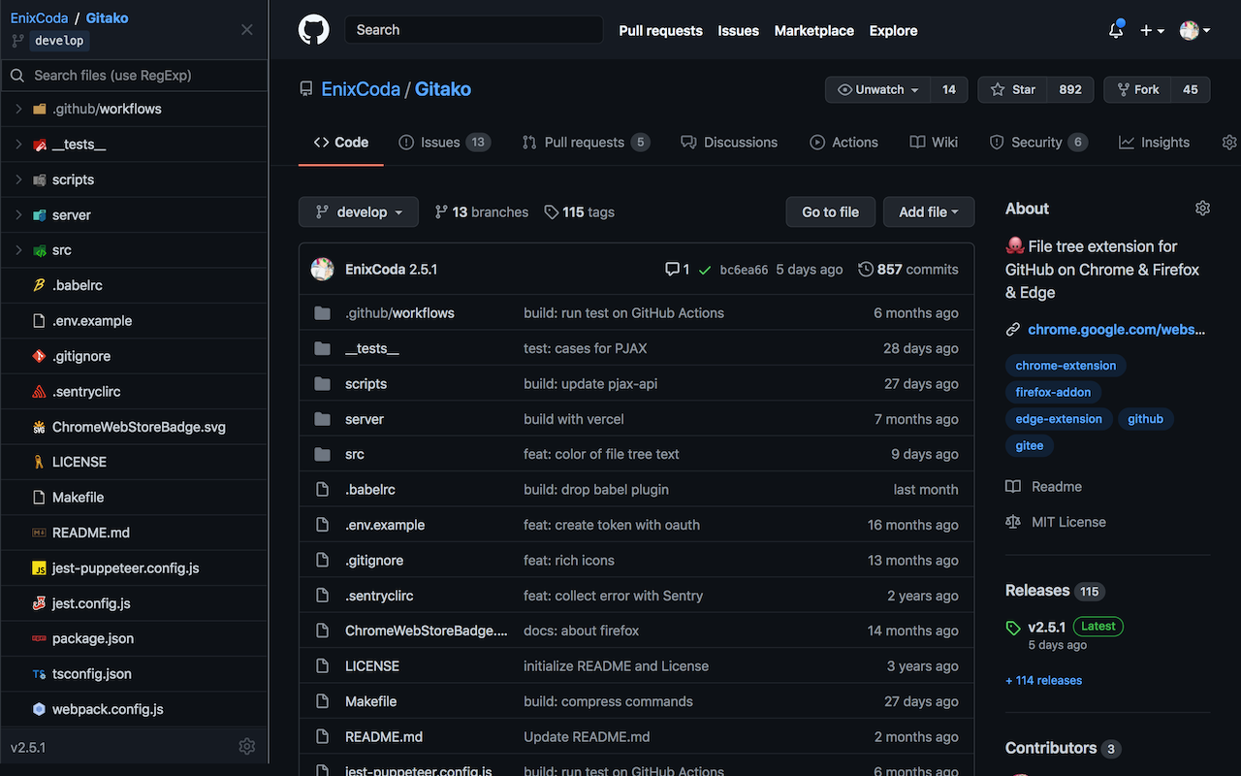Viewport: 1241px width, 776px height.
Task: Click the green check mark beside bc6ea66
Action: pyautogui.click(x=704, y=269)
